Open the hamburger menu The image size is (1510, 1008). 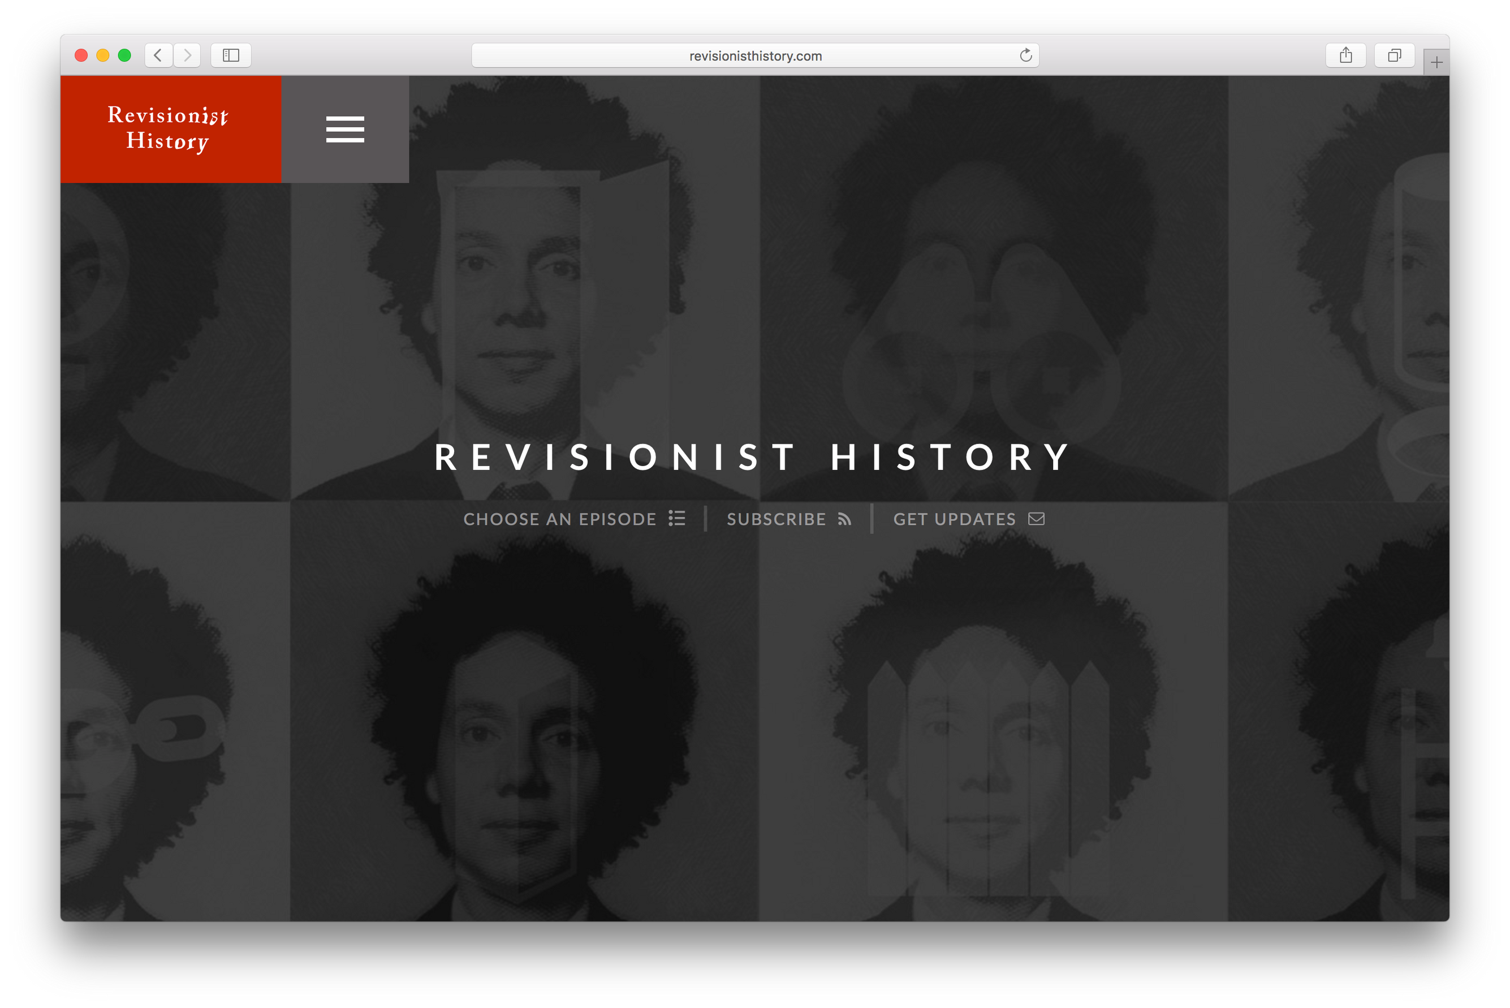tap(345, 129)
